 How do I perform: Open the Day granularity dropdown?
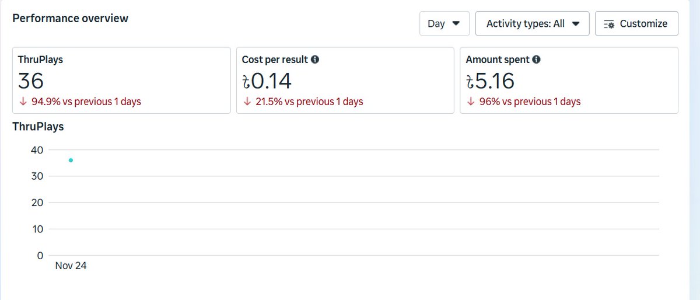click(x=444, y=24)
